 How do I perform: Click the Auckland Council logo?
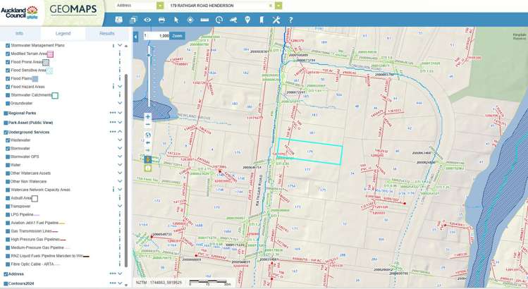tap(20, 13)
